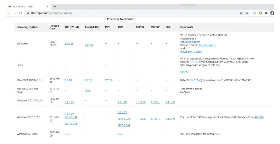Click the Comments column header
Screen dimensions: 280x144
pyautogui.click(x=187, y=27)
